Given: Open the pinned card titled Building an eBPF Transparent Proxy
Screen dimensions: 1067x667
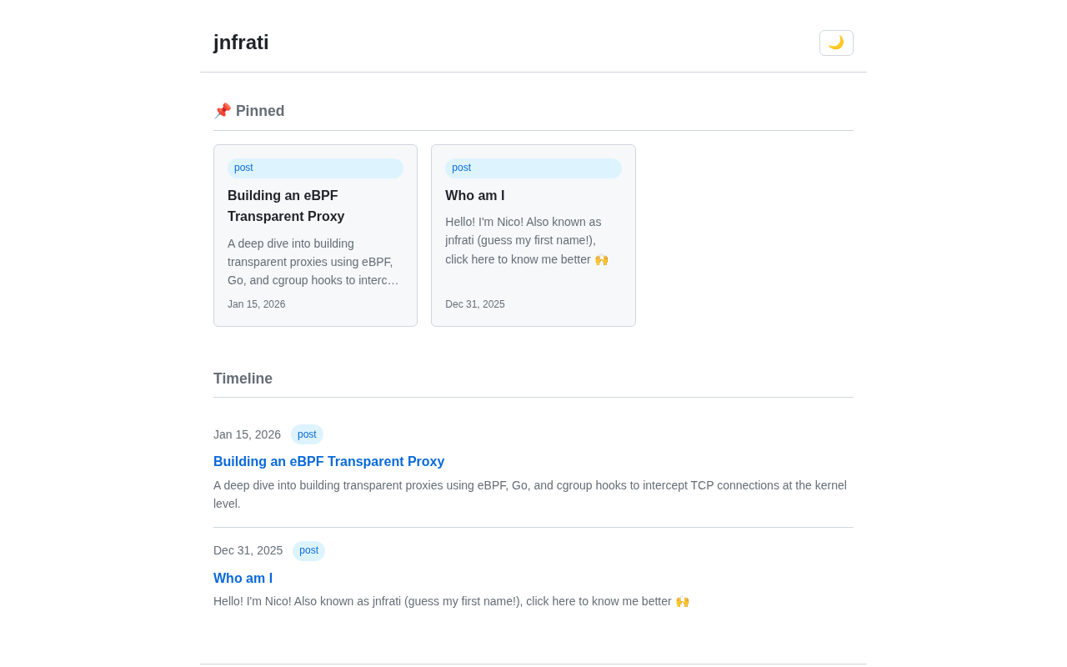Looking at the screenshot, I should coord(286,206).
